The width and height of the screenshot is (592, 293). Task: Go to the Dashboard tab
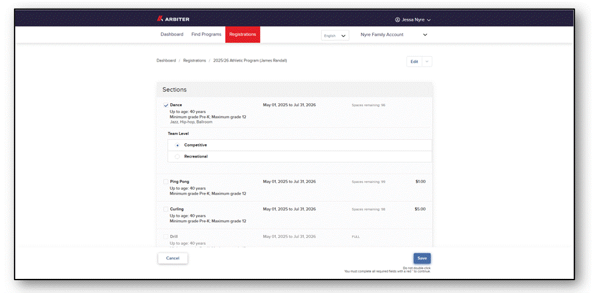coord(171,34)
